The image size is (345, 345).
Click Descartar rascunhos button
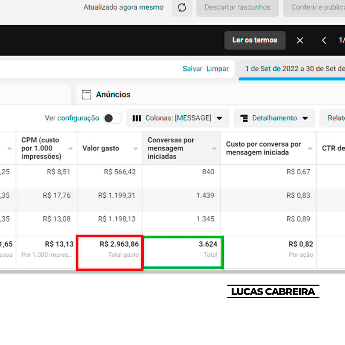[x=237, y=7]
